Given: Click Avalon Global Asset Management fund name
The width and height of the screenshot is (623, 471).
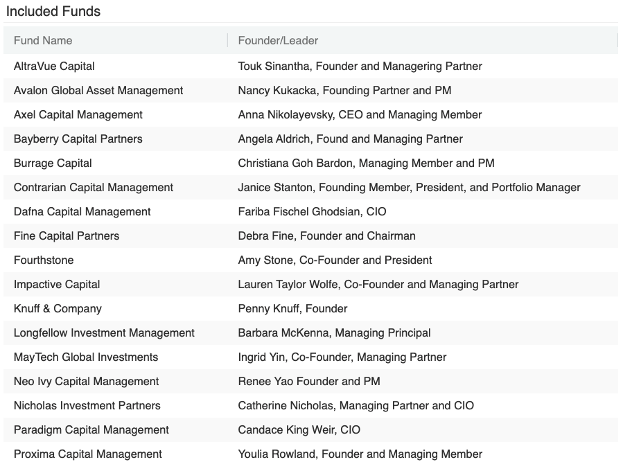Looking at the screenshot, I should [98, 91].
